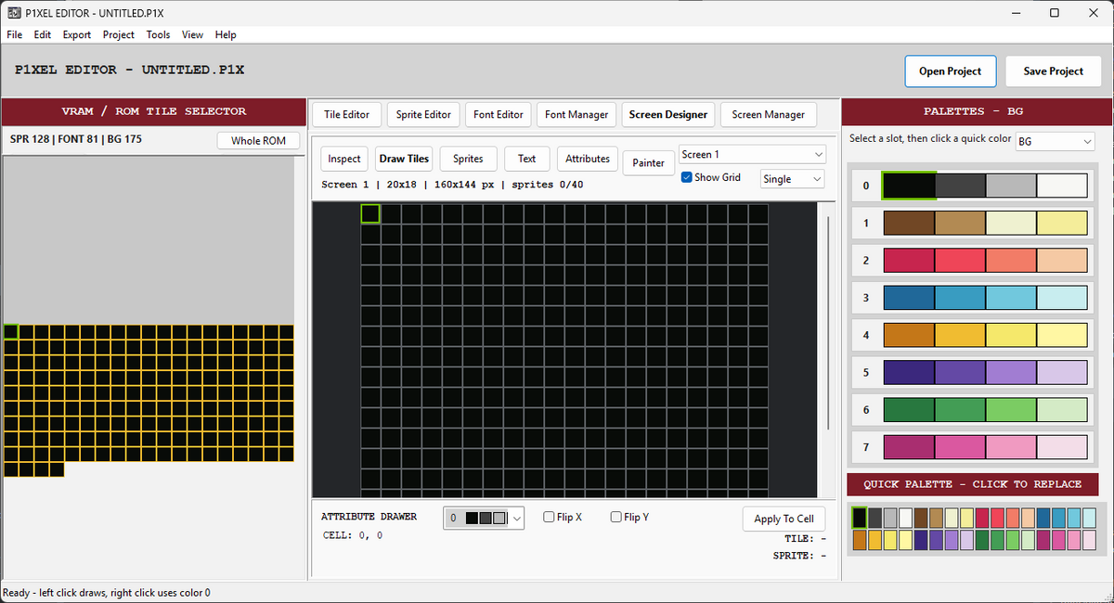The image size is (1114, 603).
Task: Select the highlighted first tile in tile selector
Action: [x=11, y=331]
